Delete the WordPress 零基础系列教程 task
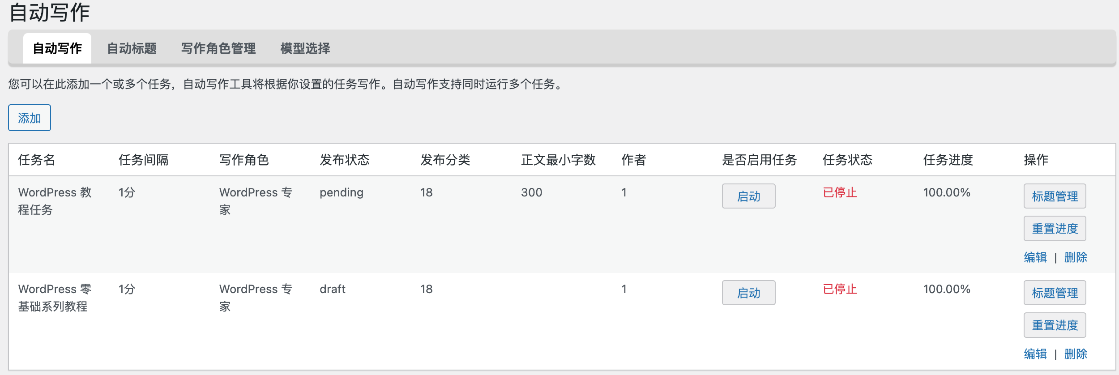 coord(1076,354)
